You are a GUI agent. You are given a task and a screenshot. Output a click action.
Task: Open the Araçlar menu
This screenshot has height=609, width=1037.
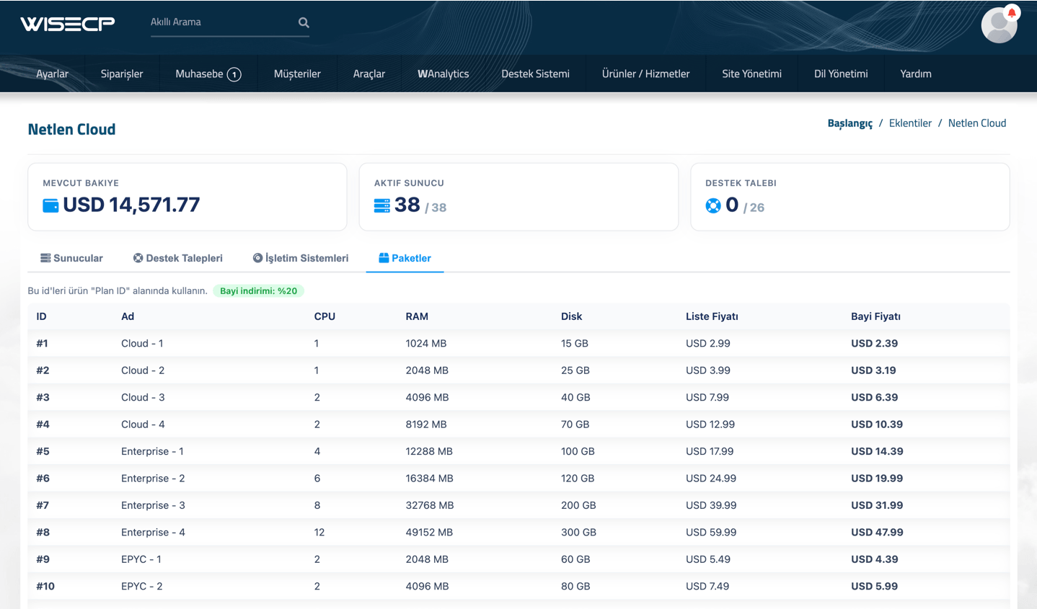point(369,74)
